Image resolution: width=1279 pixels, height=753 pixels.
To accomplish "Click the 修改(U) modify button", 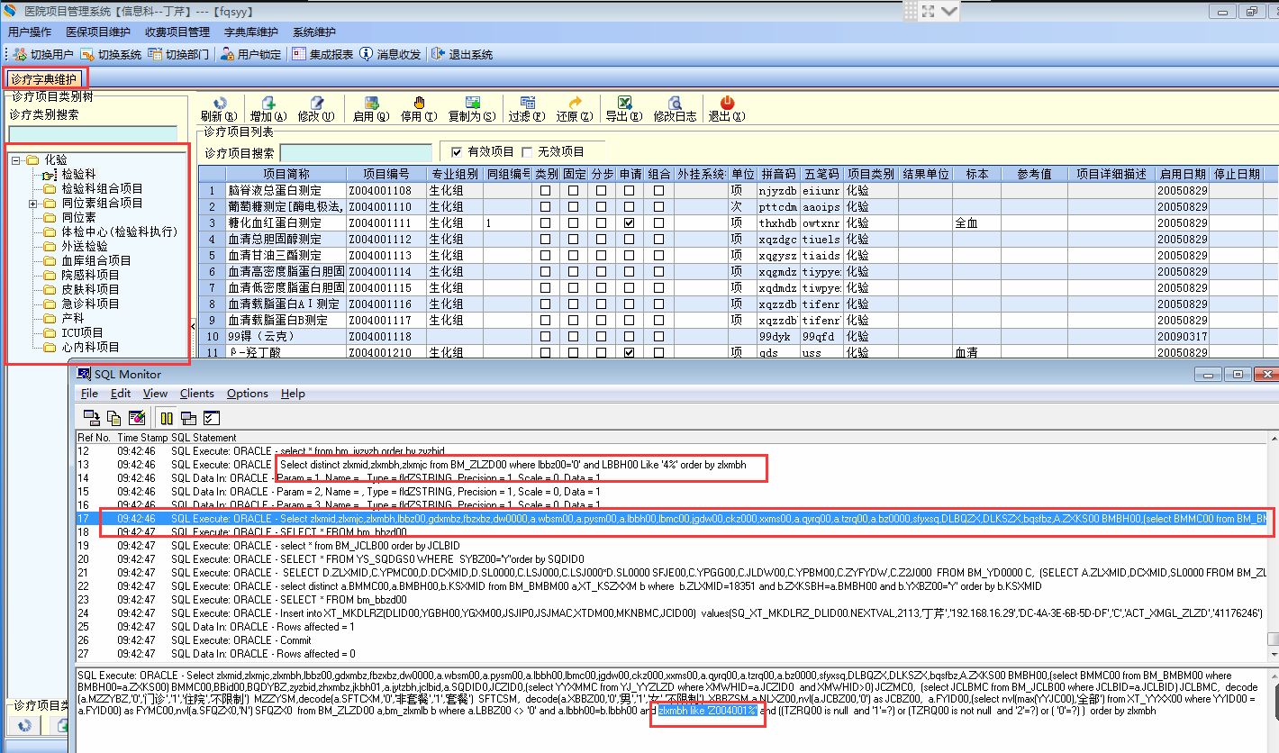I will (x=316, y=109).
